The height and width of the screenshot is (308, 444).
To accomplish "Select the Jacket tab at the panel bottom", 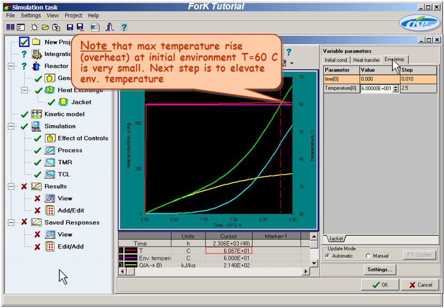I will pyautogui.click(x=336, y=239).
